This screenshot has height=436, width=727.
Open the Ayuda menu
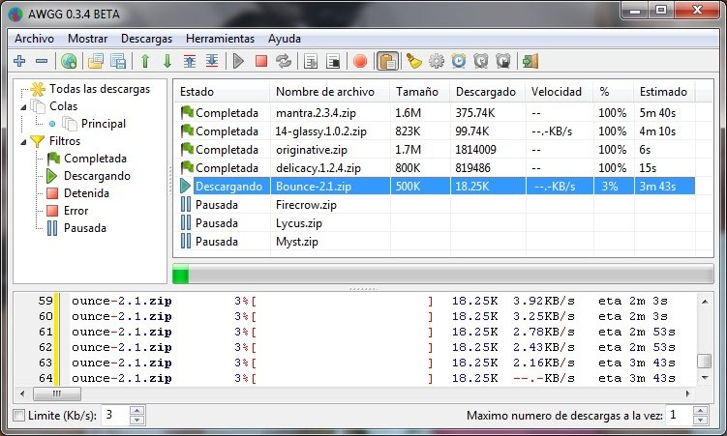coord(285,39)
